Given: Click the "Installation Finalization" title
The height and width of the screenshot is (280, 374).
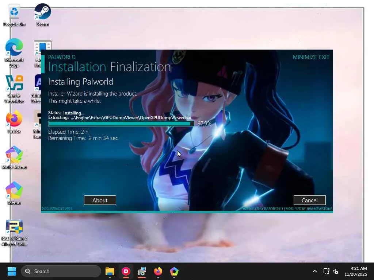Looking at the screenshot, I should click(x=110, y=67).
